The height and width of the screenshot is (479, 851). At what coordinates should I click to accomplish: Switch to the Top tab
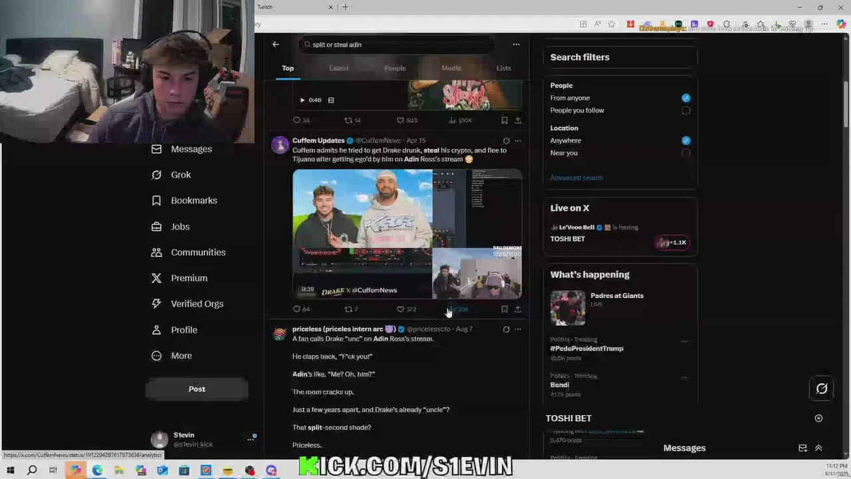click(288, 68)
